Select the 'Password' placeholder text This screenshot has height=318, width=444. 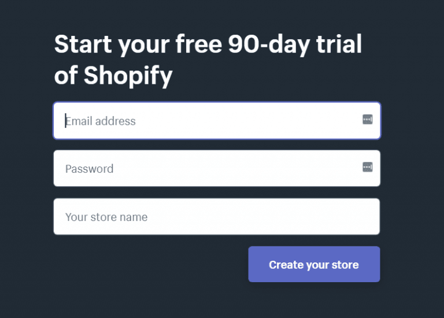point(89,169)
